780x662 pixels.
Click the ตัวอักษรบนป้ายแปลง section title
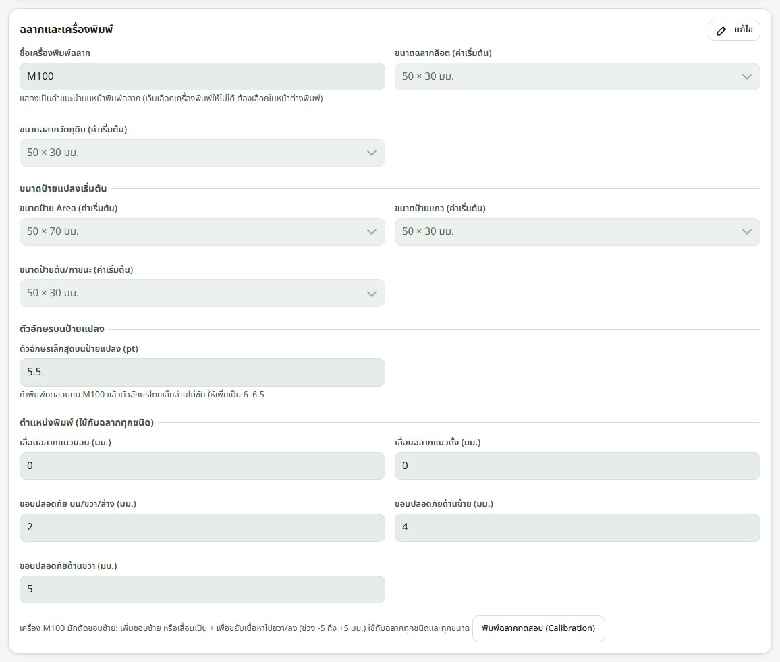pos(62,329)
